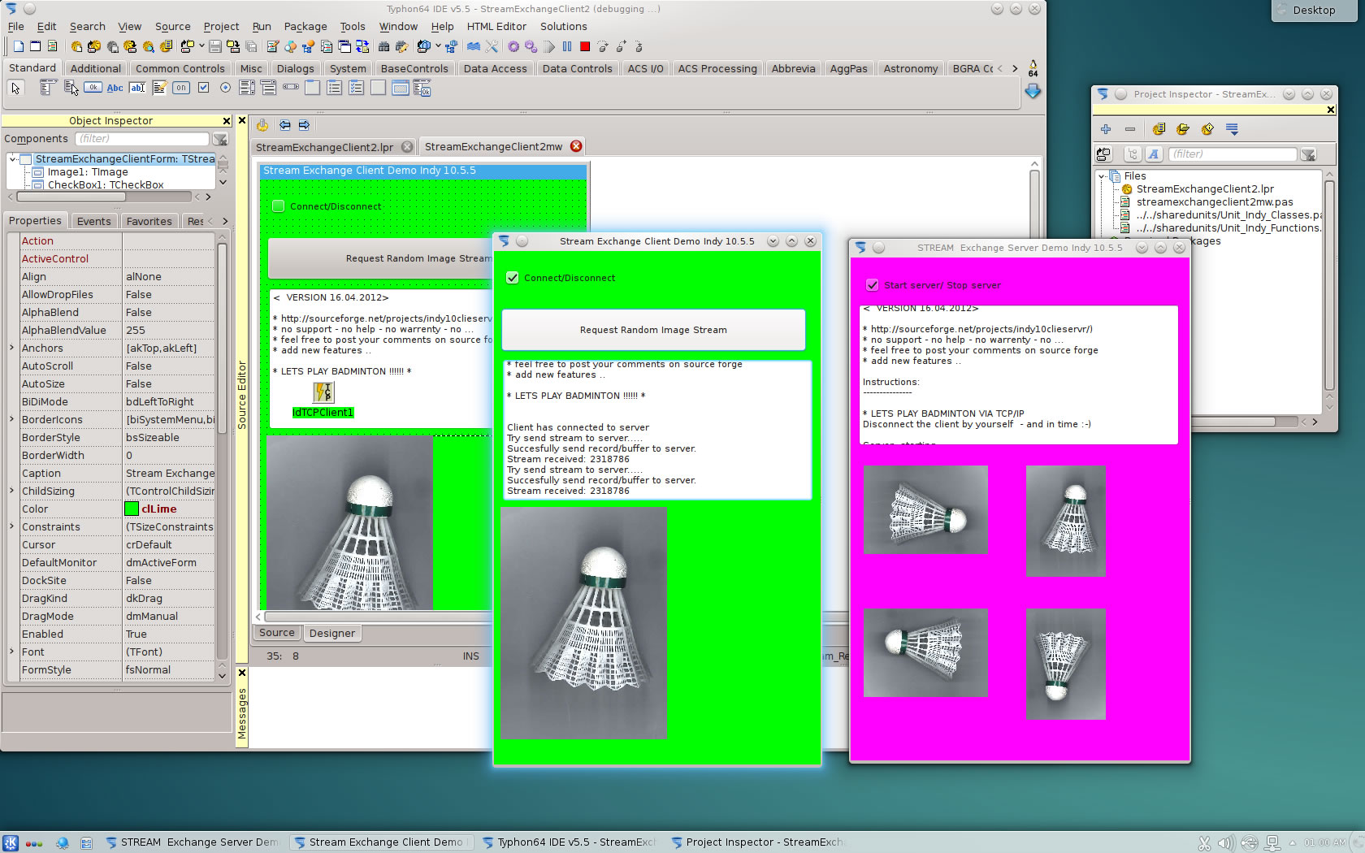Click the blue plus Add icon
Screen dimensions: 1365x853
point(1105,129)
